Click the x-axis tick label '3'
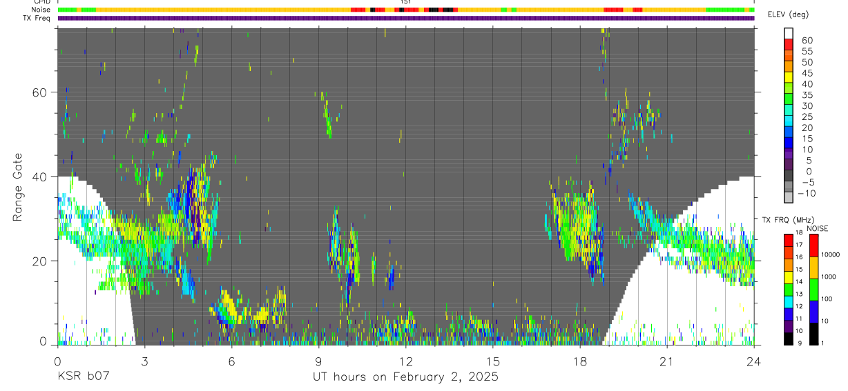848x391 pixels. (144, 361)
